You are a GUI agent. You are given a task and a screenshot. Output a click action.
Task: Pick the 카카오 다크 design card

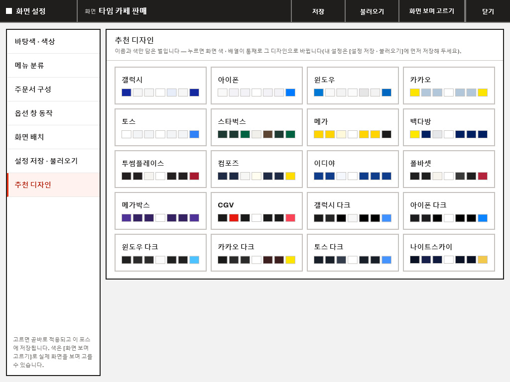point(256,253)
